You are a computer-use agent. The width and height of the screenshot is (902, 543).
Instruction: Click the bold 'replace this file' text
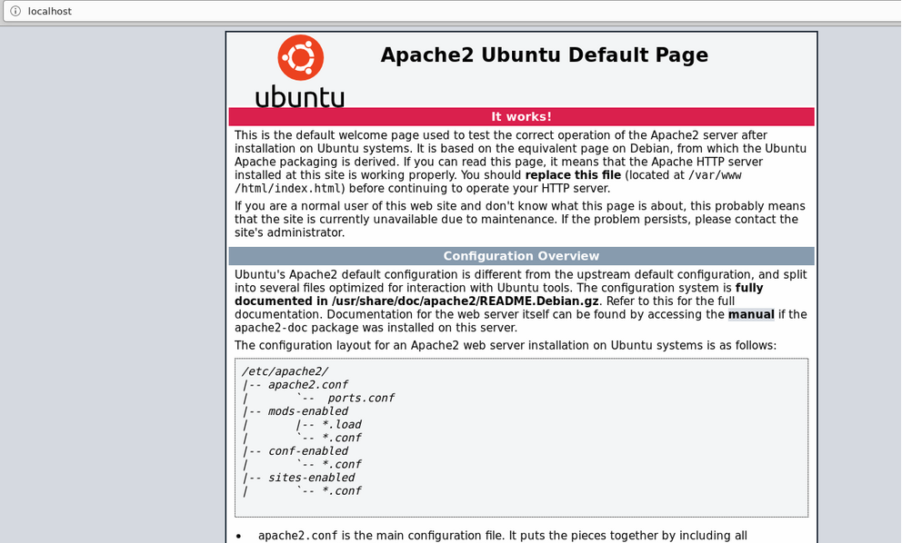coord(573,175)
